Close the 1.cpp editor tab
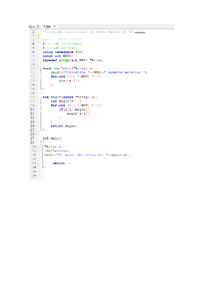204x289 pixels. point(54,26)
